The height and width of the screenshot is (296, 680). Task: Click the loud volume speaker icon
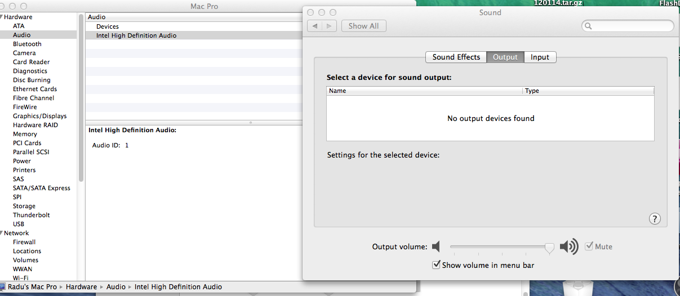pos(569,246)
